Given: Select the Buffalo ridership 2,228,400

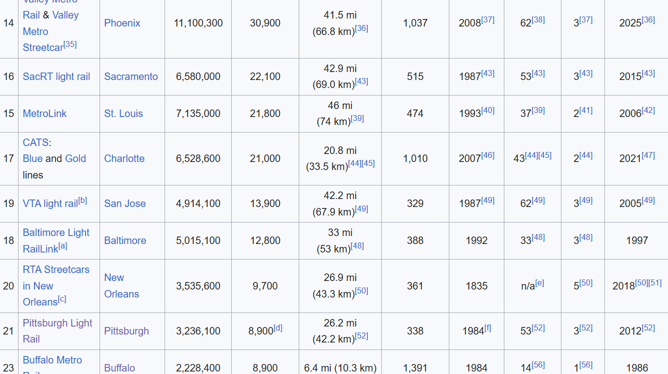Looking at the screenshot, I should (x=198, y=368).
